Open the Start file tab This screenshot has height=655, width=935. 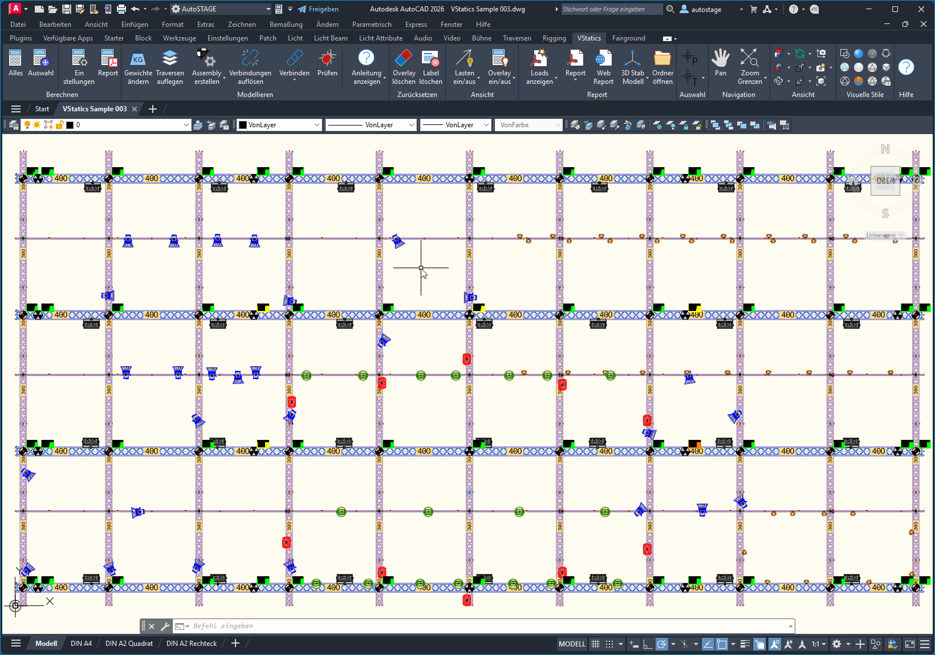42,109
